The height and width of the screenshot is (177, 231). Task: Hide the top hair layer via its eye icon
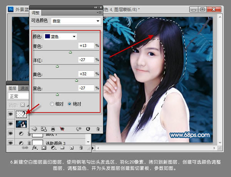point(10,113)
